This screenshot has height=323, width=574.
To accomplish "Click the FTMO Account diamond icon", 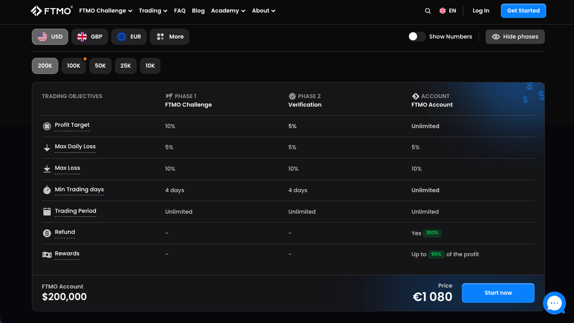I will click(x=415, y=96).
